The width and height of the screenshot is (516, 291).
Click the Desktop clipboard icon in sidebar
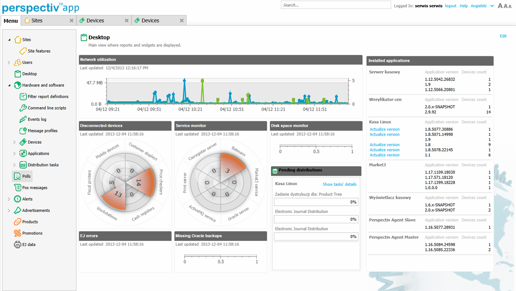tap(18, 74)
